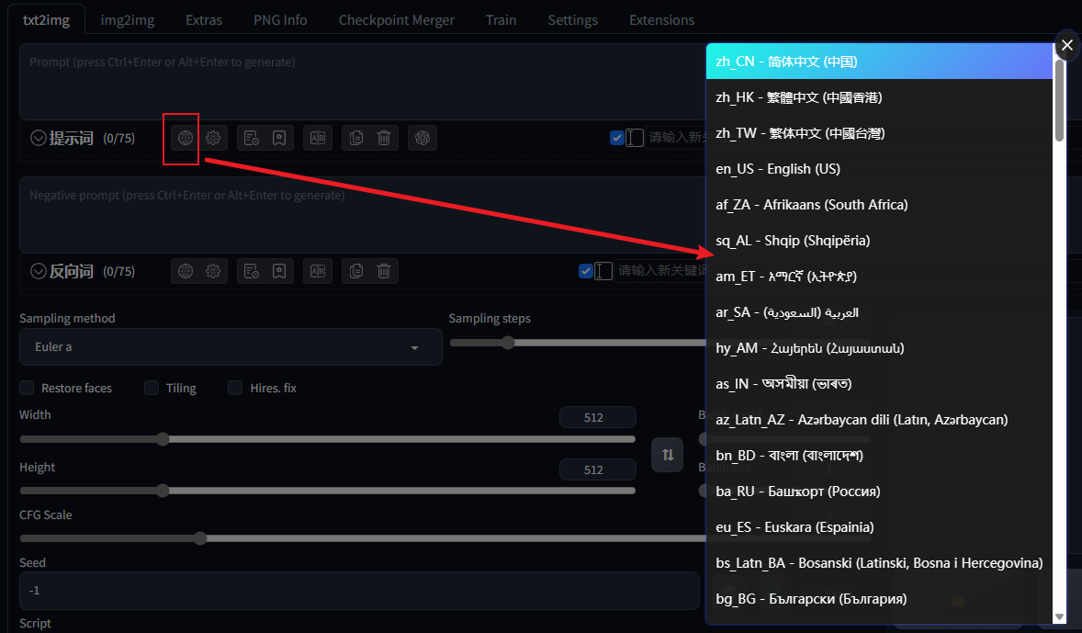1082x633 pixels.
Task: Click the CFG Scale slider handle
Action: [x=200, y=538]
